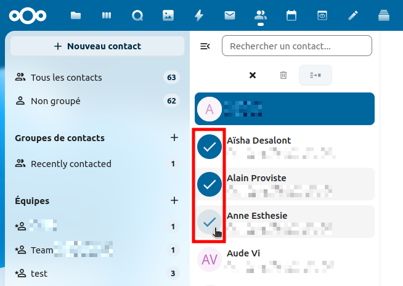Screen dimensions: 403x286
Task: Toggle Anne Esthesie selection checkmark
Action: [x=210, y=221]
